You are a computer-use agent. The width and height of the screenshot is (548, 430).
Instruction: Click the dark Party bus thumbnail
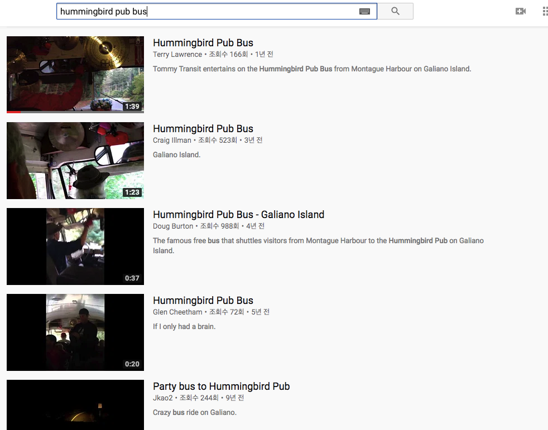click(75, 405)
